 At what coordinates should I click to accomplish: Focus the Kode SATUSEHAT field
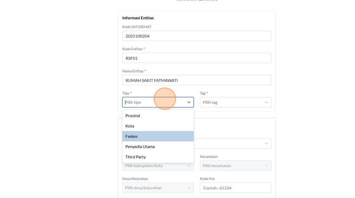coord(197,36)
